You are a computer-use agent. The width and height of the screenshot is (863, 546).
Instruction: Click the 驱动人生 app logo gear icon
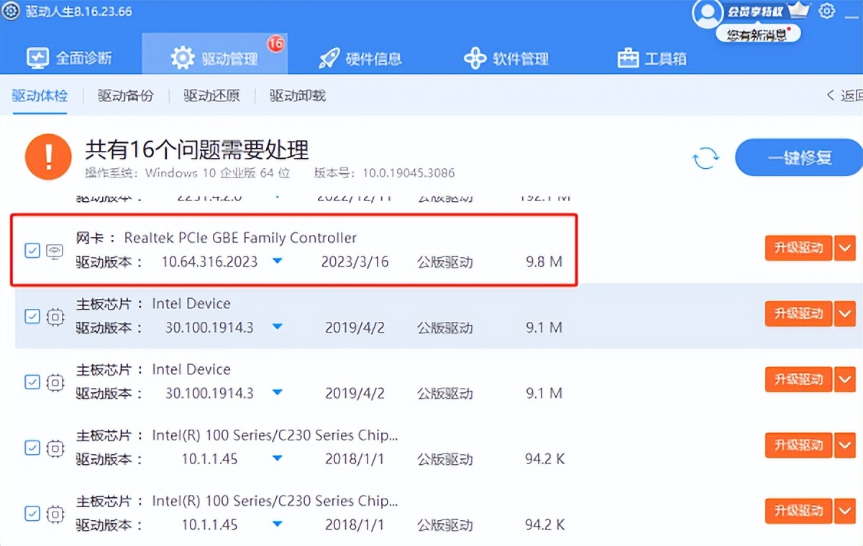10,11
